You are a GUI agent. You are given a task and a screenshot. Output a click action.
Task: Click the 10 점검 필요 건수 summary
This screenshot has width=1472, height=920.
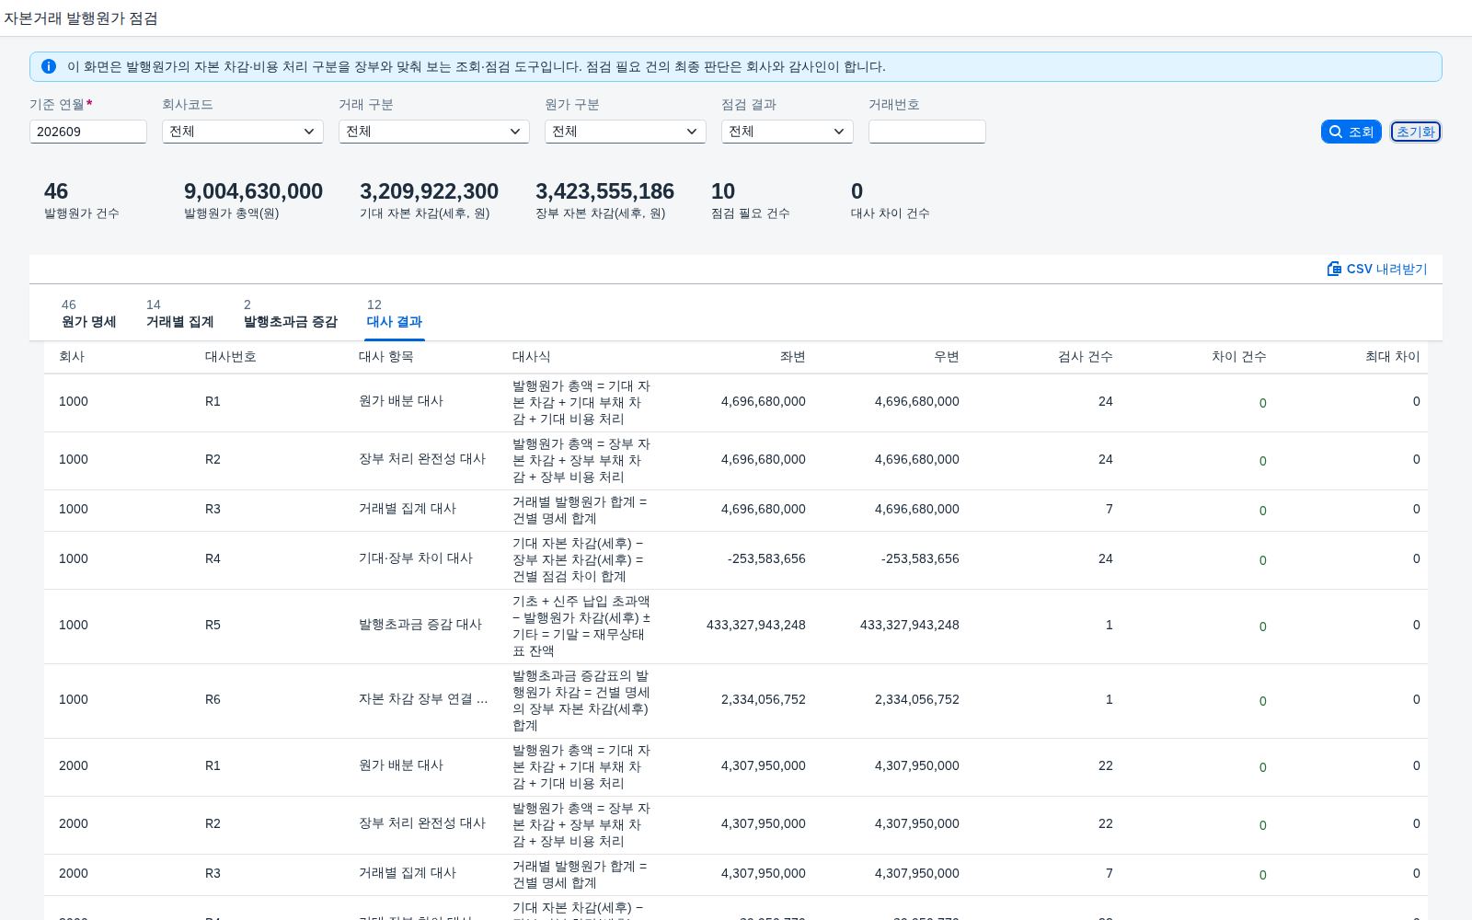click(x=750, y=200)
